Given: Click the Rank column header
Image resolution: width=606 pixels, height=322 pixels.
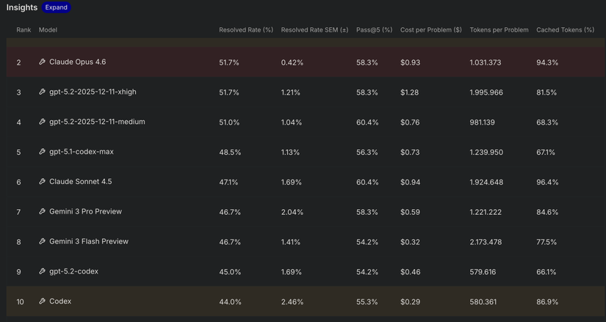Looking at the screenshot, I should 24,30.
